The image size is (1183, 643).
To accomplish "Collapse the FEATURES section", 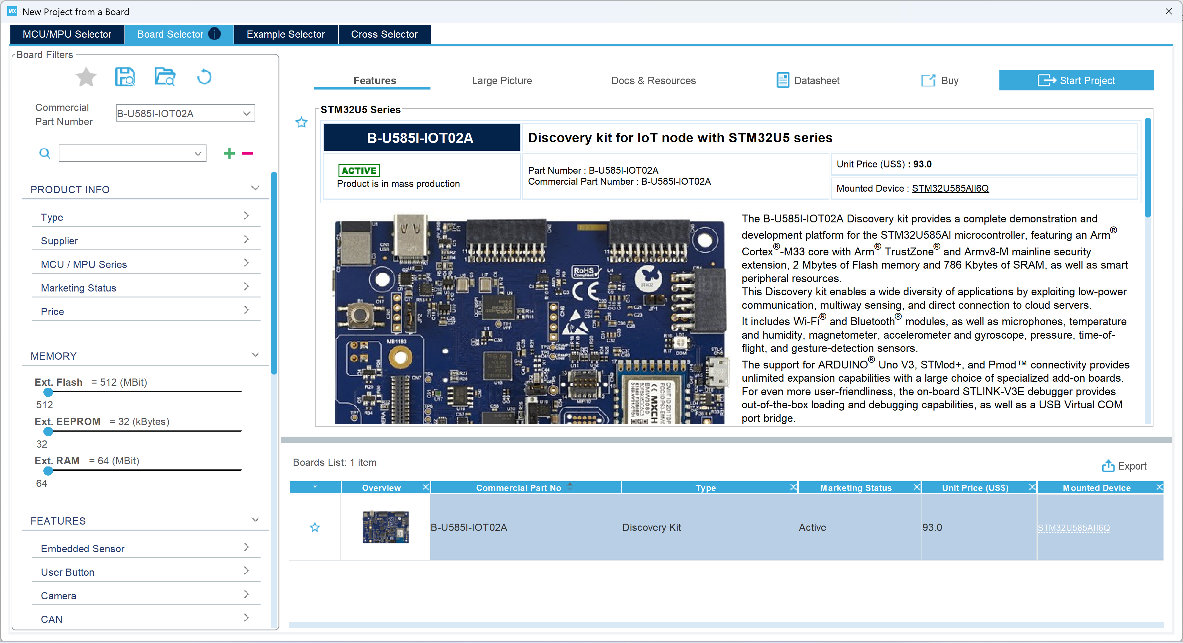I will pos(255,520).
